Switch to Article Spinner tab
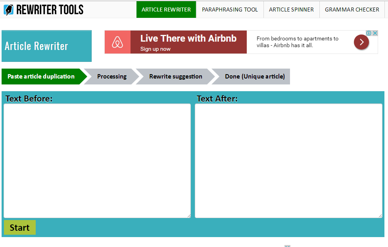This screenshot has width=388, height=247. click(x=291, y=10)
